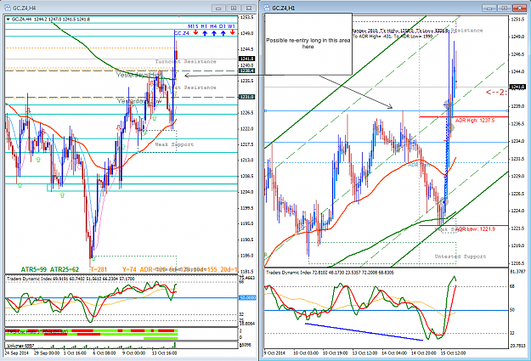Click the 1253.5 level on H4 price axis
The width and height of the screenshot is (531, 361).
[x=247, y=17]
